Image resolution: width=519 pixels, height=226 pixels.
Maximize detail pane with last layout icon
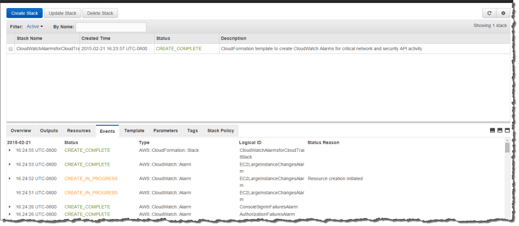[x=507, y=131]
